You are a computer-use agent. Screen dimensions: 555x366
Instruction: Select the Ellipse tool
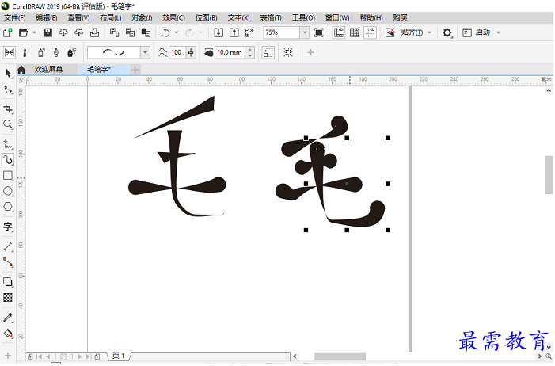(8, 192)
